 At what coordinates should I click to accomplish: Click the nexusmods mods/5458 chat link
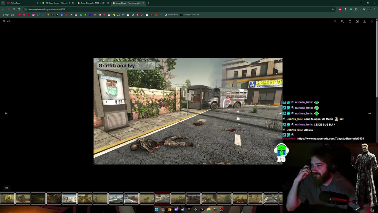[x=330, y=138]
